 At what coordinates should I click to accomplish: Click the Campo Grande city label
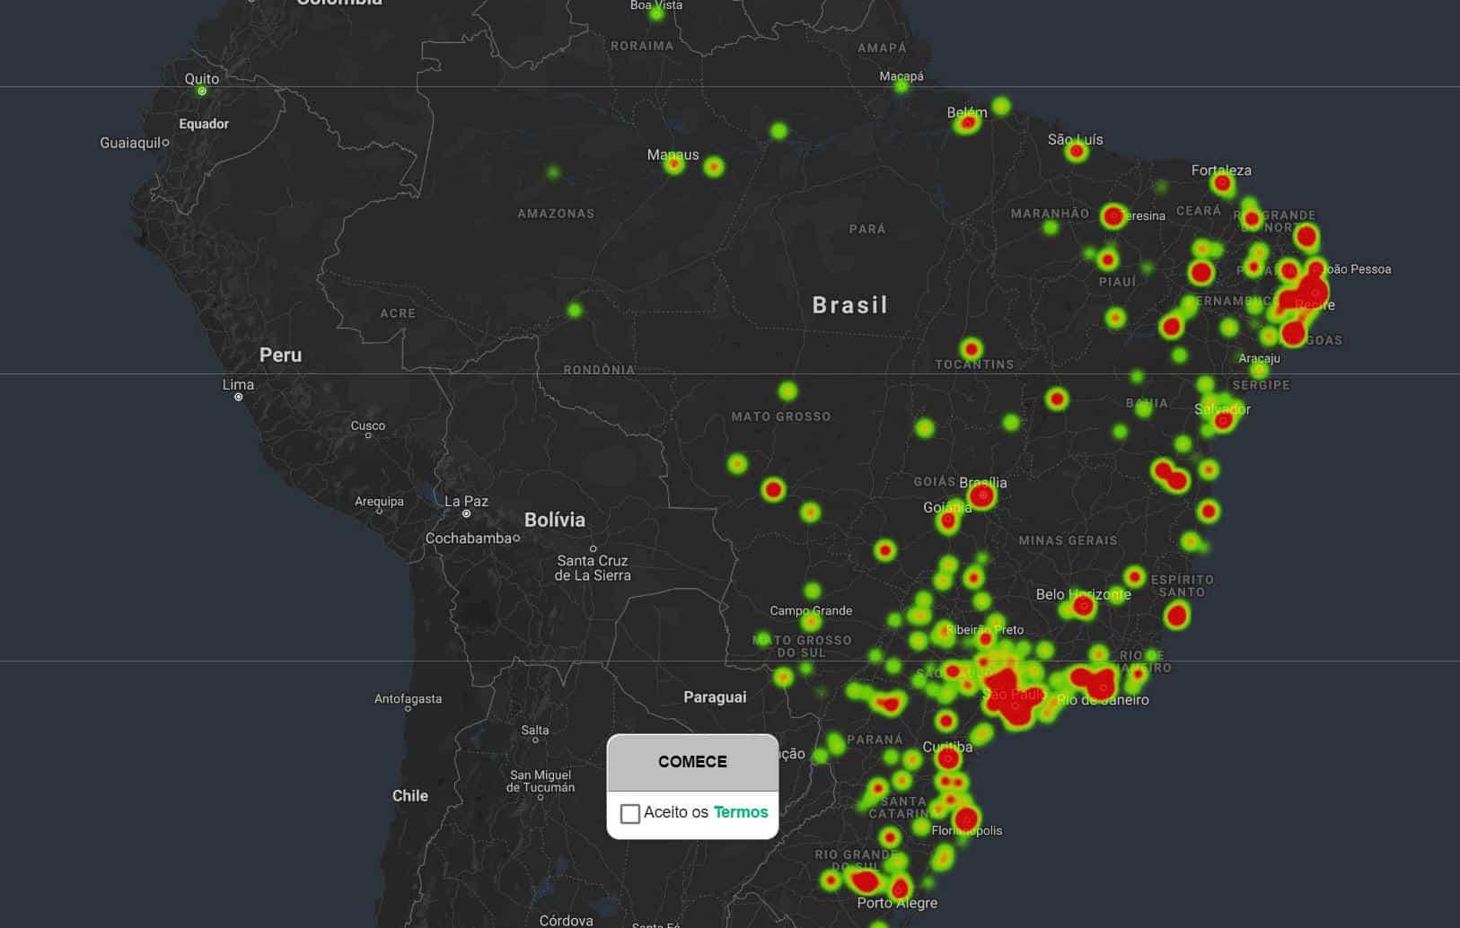pyautogui.click(x=811, y=610)
